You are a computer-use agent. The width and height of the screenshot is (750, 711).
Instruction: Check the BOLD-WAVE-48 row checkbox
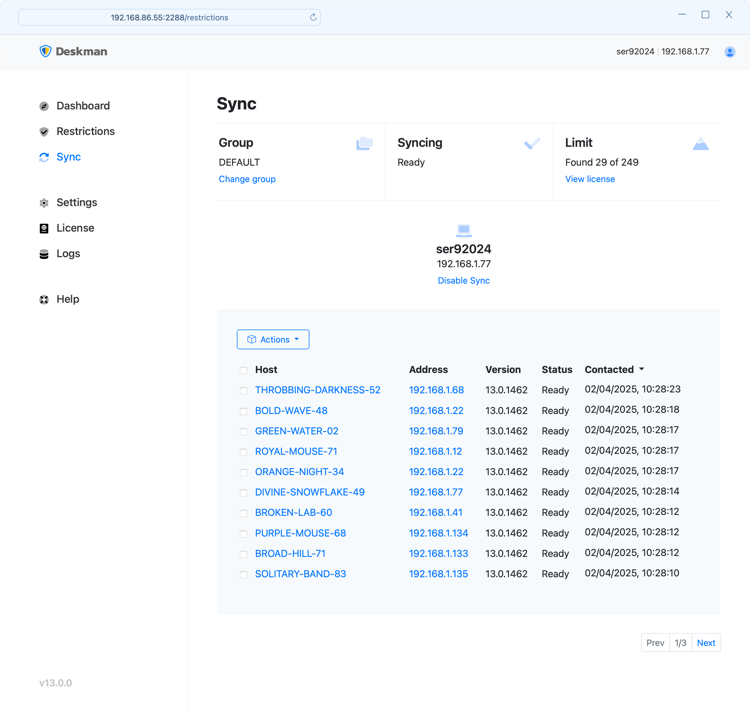(x=244, y=411)
